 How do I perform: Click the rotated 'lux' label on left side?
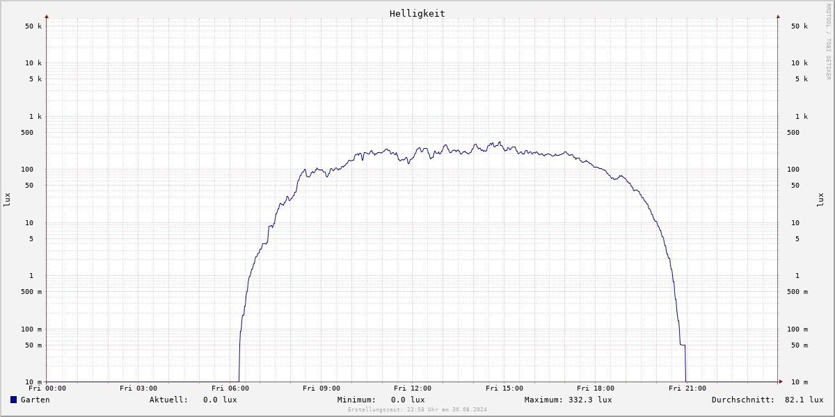click(7, 199)
